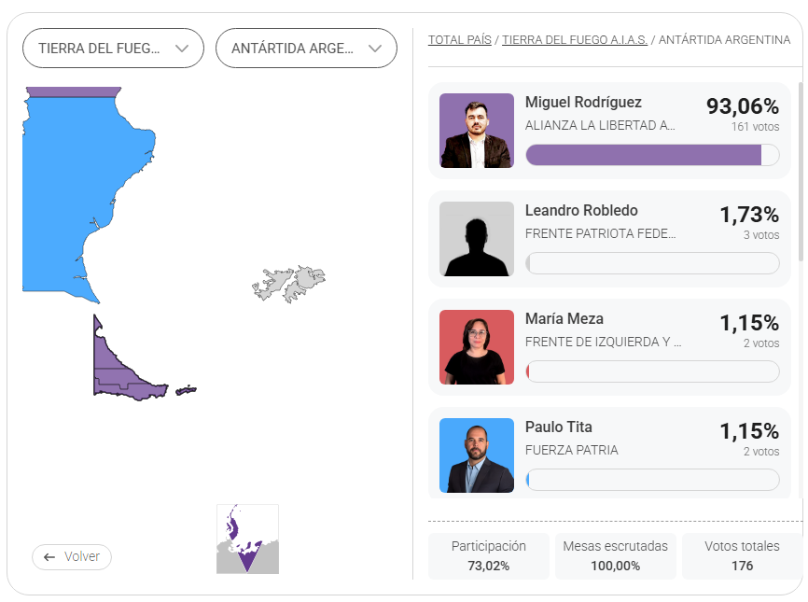Select the Malvinas Islands on the map
The height and width of the screenshot is (602, 808).
[x=289, y=282]
